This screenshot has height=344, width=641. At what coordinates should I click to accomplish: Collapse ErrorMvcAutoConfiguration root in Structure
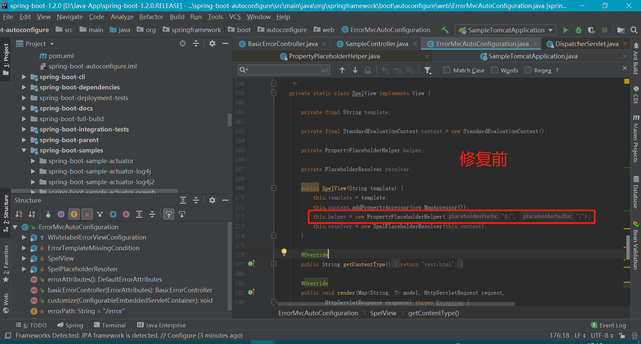(x=15, y=227)
